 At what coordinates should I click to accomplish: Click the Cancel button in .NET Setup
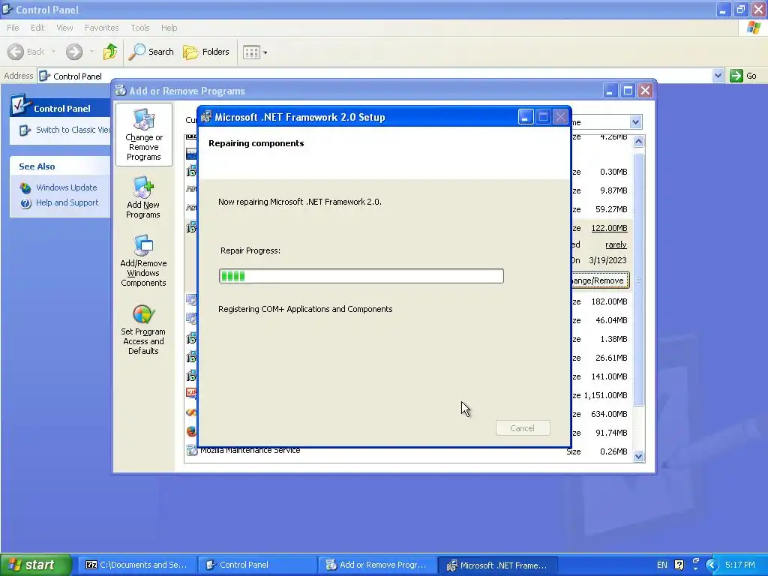tap(523, 428)
